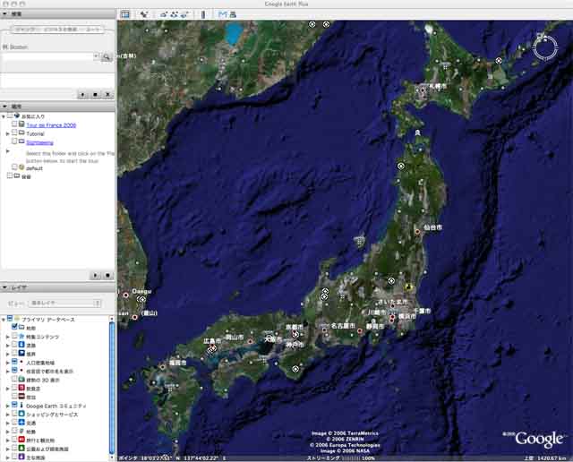The width and height of the screenshot is (573, 462).
Task: Click the Tour de France 2006 item icon
Action: tap(21, 124)
